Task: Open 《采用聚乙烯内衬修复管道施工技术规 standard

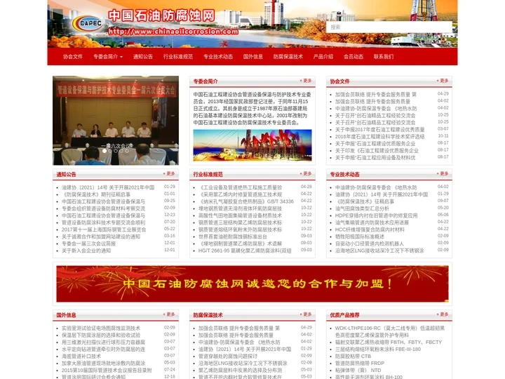Action: coord(241,194)
